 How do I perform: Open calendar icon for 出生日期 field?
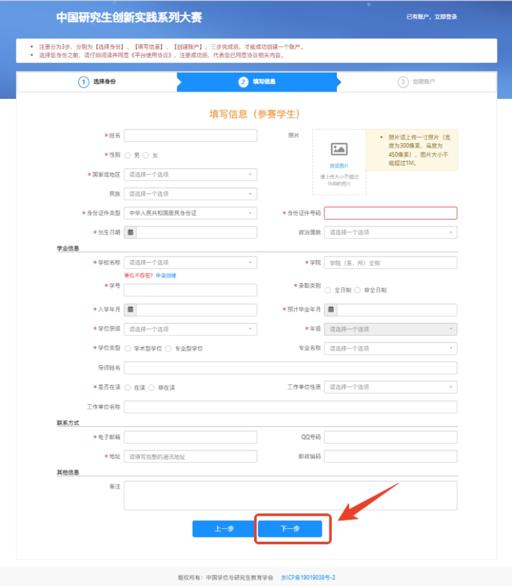[130, 233]
